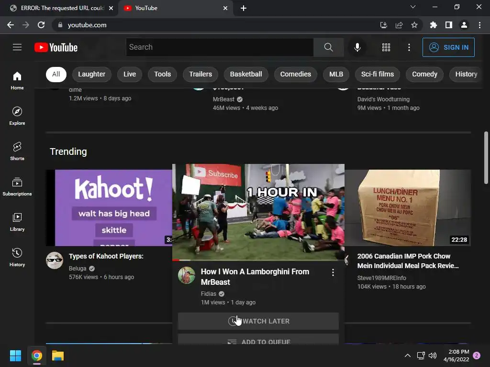The image size is (490, 367).
Task: Click ADD TO QUEUE button
Action: pyautogui.click(x=258, y=340)
